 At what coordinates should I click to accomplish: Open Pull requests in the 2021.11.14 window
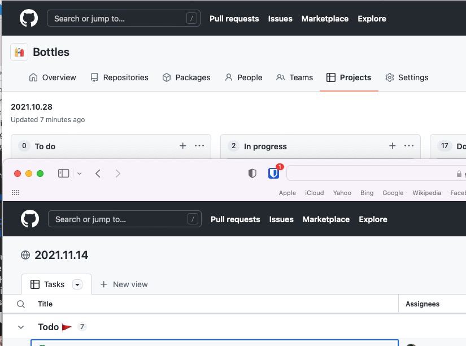tap(236, 219)
